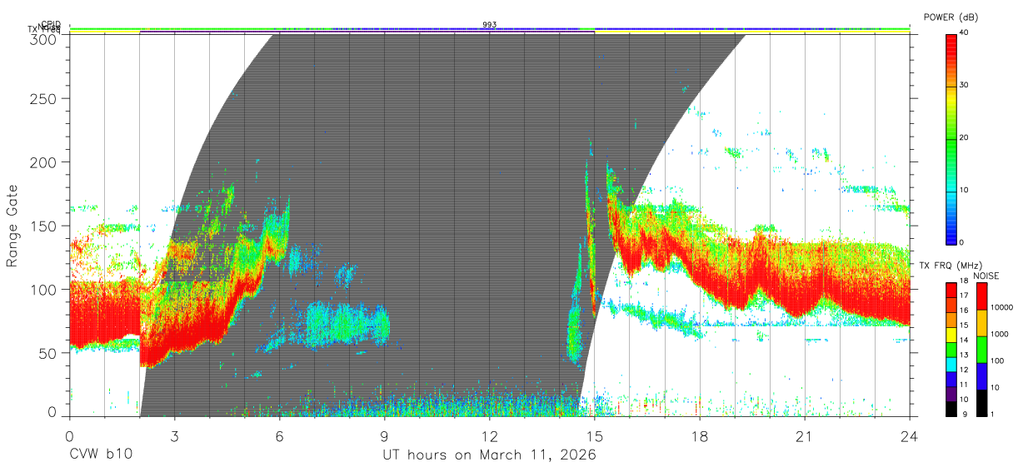
Task: Click the power scale value 20
Action: point(963,138)
